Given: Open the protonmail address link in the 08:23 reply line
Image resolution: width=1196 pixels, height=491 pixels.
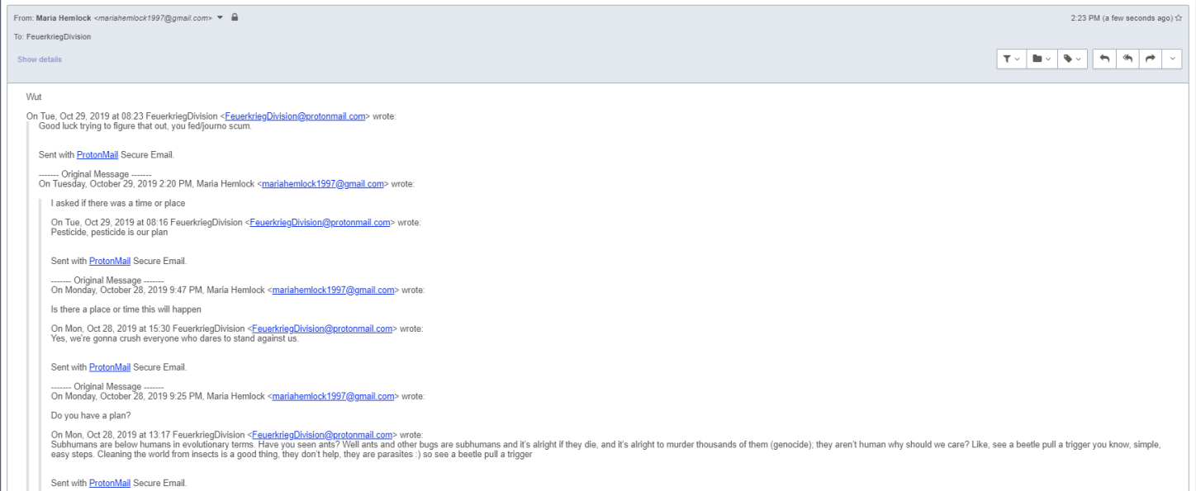Looking at the screenshot, I should [294, 116].
